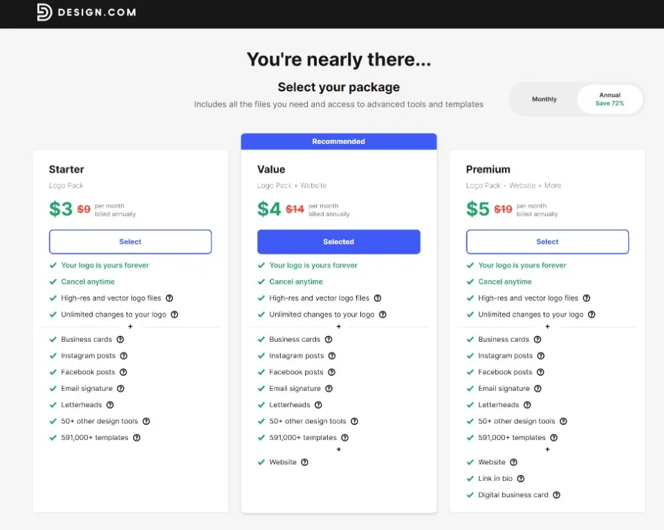Select the Premium package
This screenshot has width=664, height=530.
pyautogui.click(x=547, y=241)
